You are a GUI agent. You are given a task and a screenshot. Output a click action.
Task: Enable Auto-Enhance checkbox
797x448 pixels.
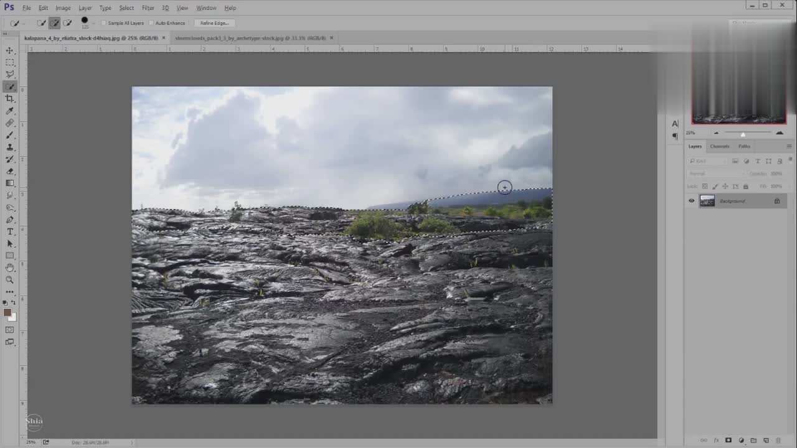coord(151,23)
